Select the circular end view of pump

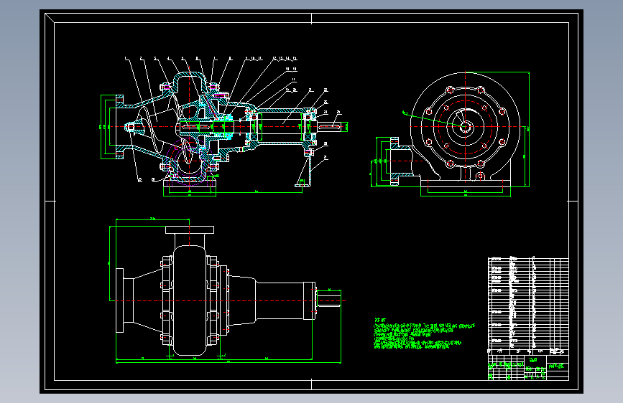pyautogui.click(x=450, y=134)
